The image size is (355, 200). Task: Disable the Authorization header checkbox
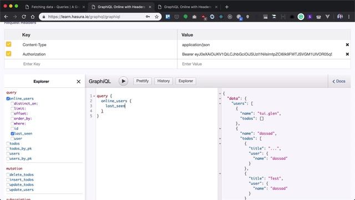click(x=9, y=54)
